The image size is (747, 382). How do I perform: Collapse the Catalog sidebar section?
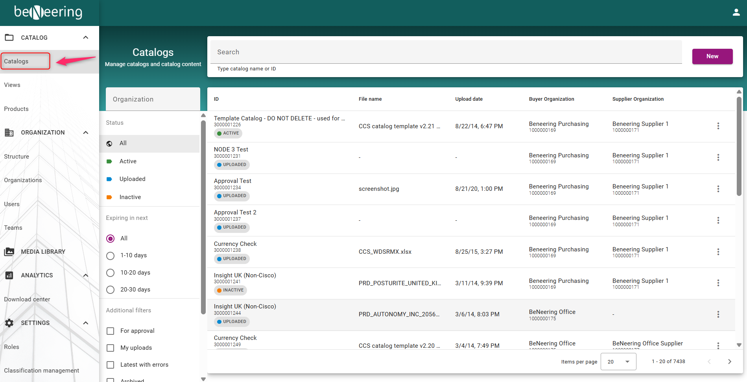pos(86,37)
